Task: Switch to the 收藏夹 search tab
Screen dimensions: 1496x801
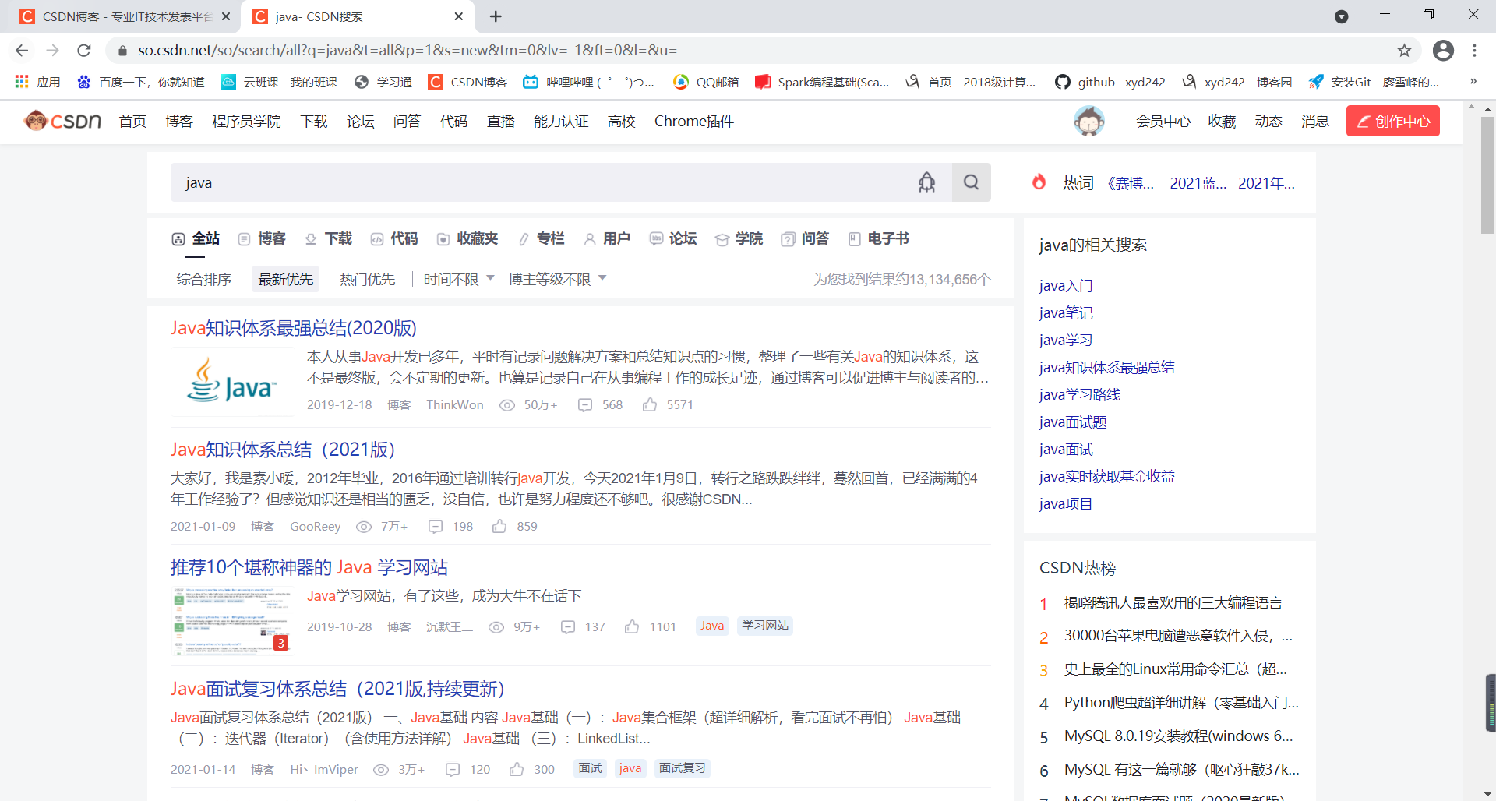Action: tap(467, 238)
